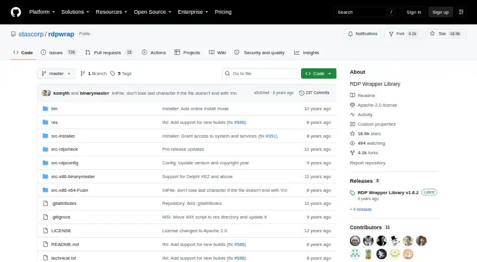Viewport: 477px width, 262px height.
Task: Star the rdpwrap repository
Action: (x=445, y=34)
